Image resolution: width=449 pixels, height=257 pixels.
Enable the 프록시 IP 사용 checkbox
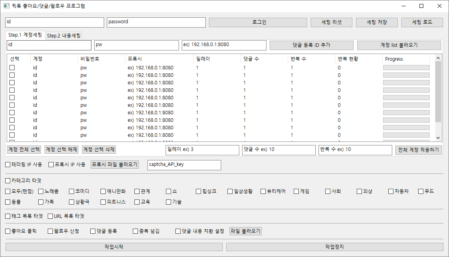(x=51, y=164)
